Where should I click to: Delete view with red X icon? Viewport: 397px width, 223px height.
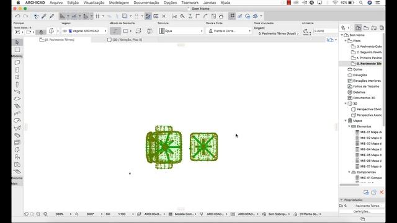point(381,193)
